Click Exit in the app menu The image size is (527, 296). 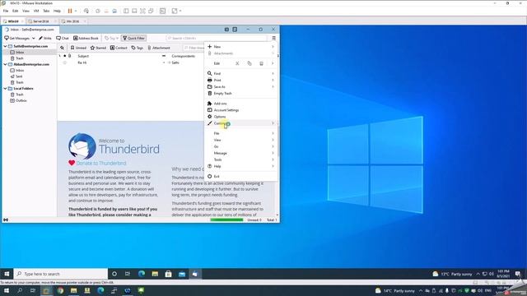tap(241, 176)
